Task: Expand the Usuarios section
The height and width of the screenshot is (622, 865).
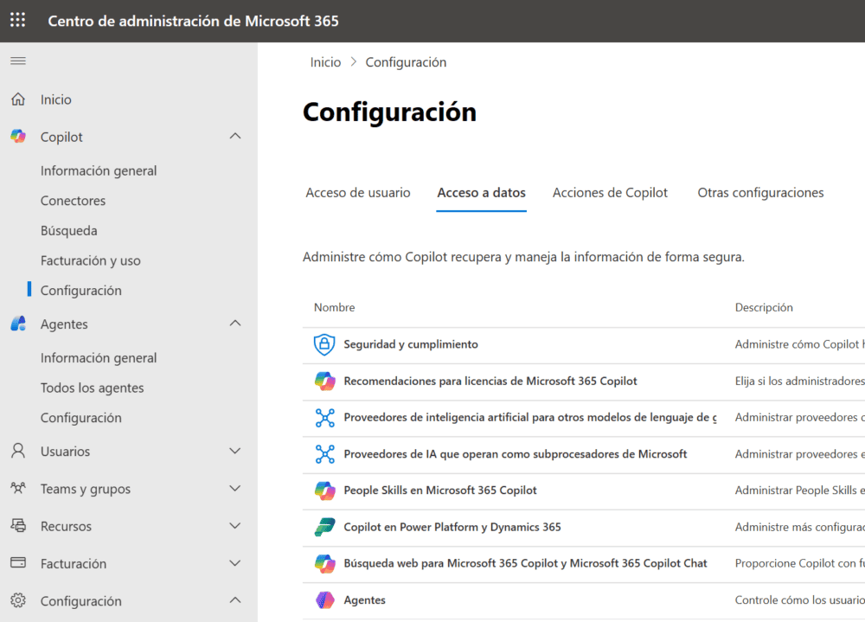Action: click(234, 451)
